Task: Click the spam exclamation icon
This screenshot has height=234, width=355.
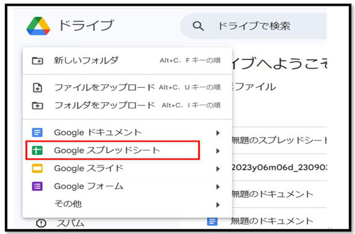Action: click(x=41, y=223)
